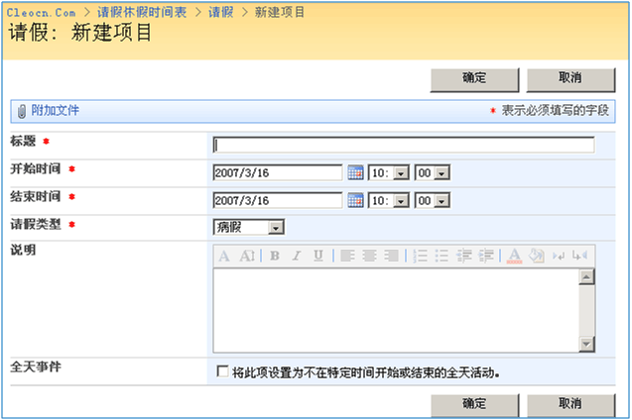Open 请假休假时间表 breadcrumb link
632x420 pixels.
point(142,13)
